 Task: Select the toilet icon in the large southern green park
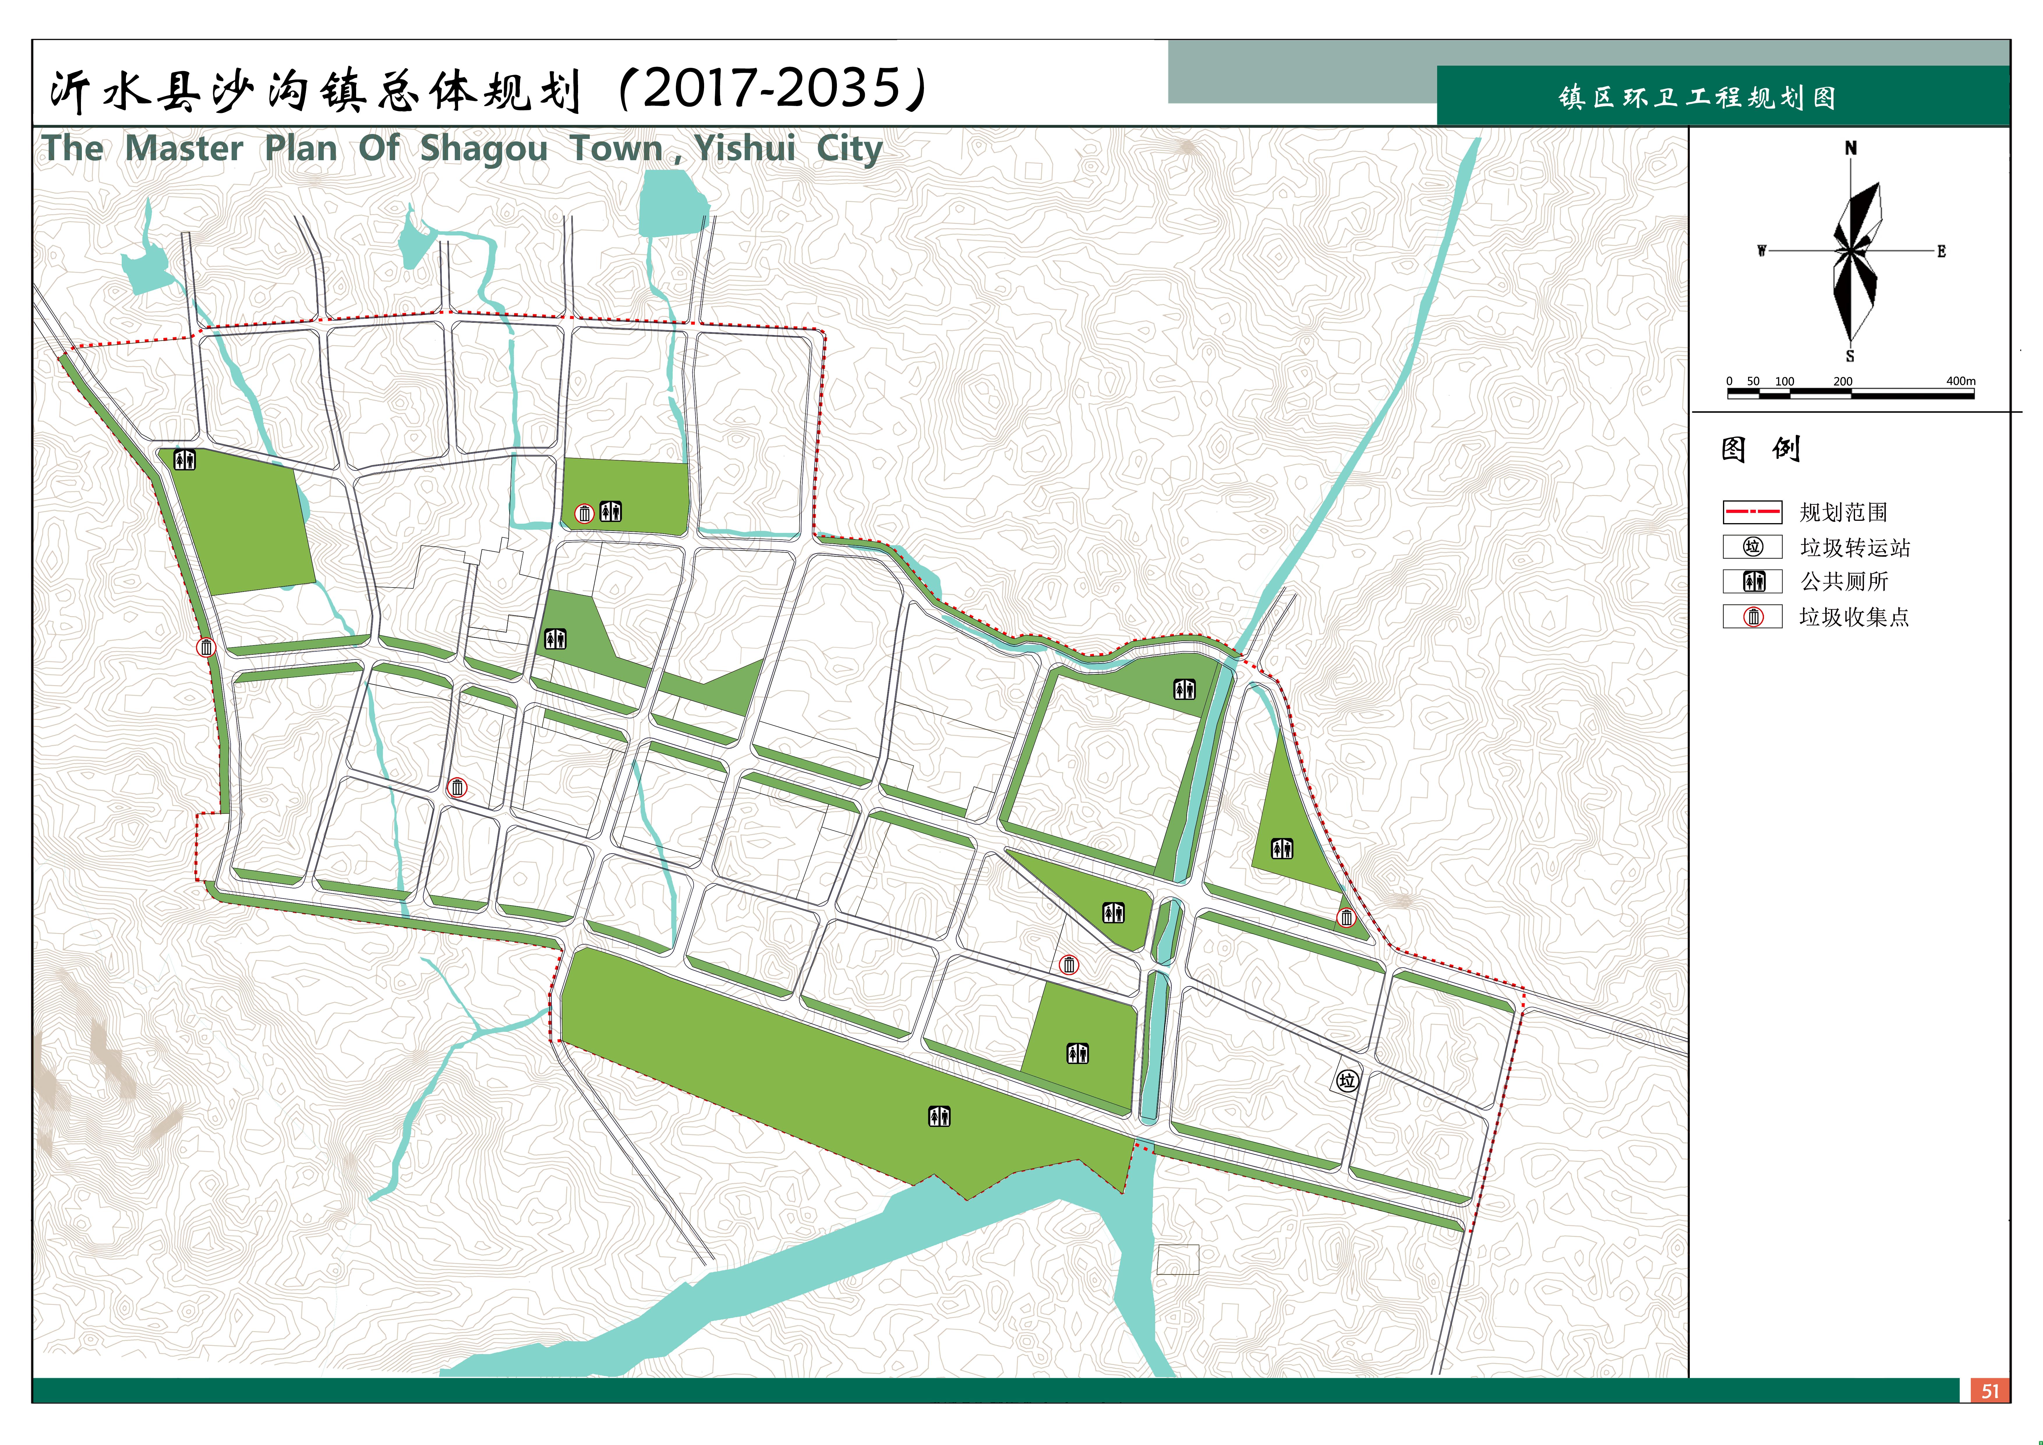pos(940,1116)
